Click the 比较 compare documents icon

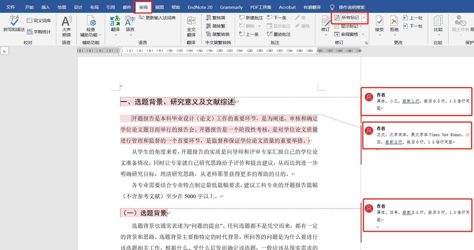(438, 21)
